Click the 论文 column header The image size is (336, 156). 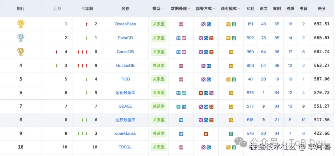pyautogui.click(x=264, y=9)
